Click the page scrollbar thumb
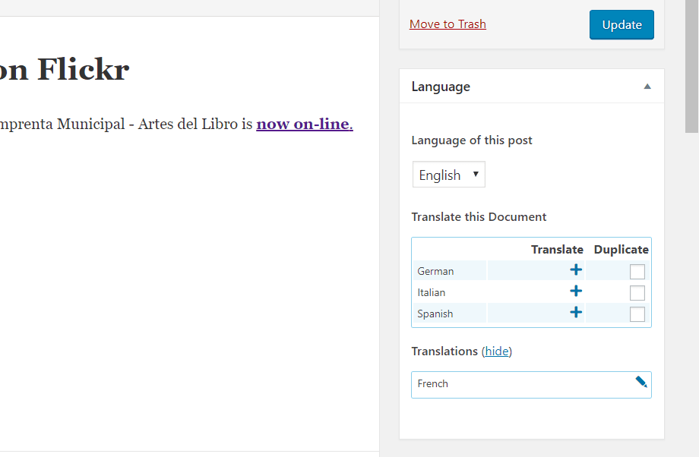699x457 pixels. coord(691,66)
